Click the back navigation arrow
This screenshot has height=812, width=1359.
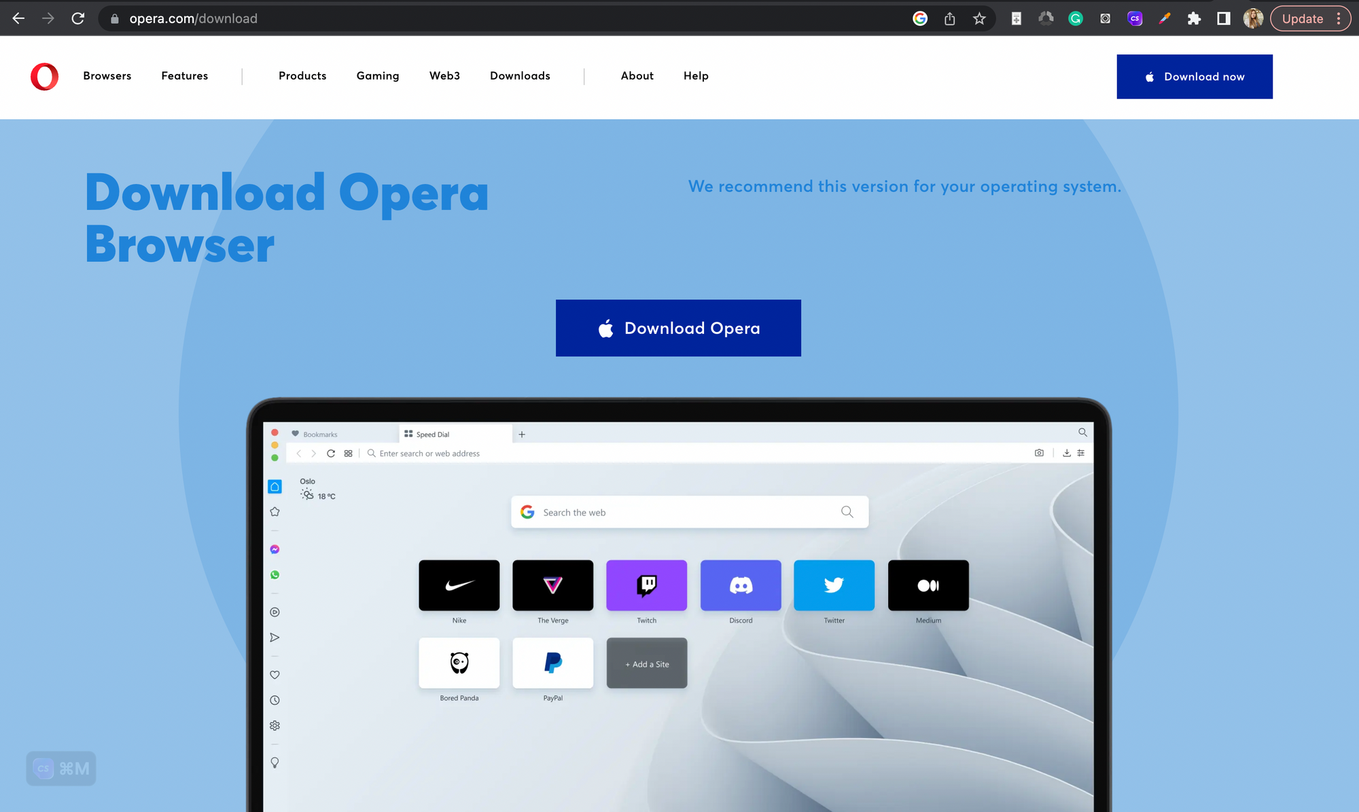pyautogui.click(x=18, y=18)
